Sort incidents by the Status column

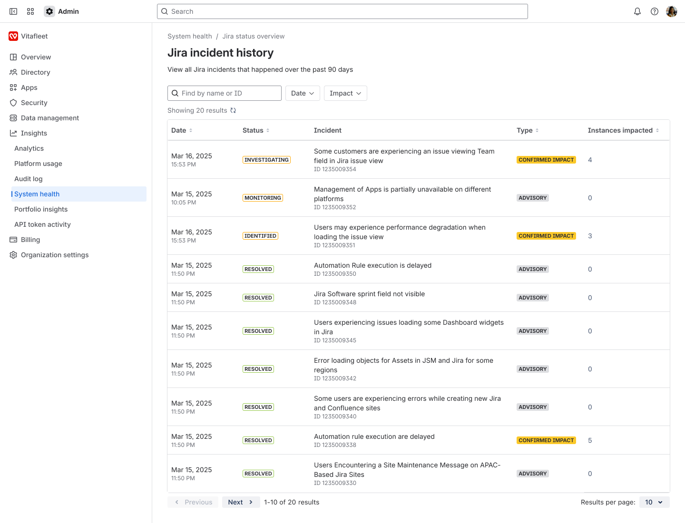point(269,130)
